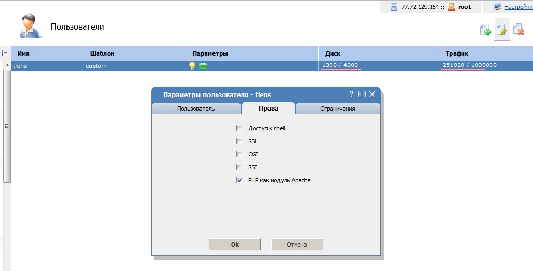Switch to the Пользователь tab
533x271 pixels.
[x=196, y=109]
